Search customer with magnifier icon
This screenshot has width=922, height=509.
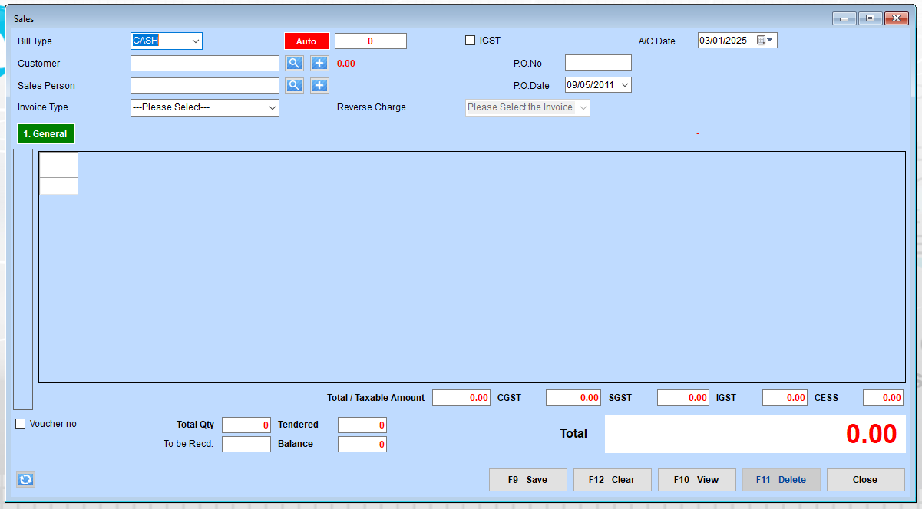(294, 64)
